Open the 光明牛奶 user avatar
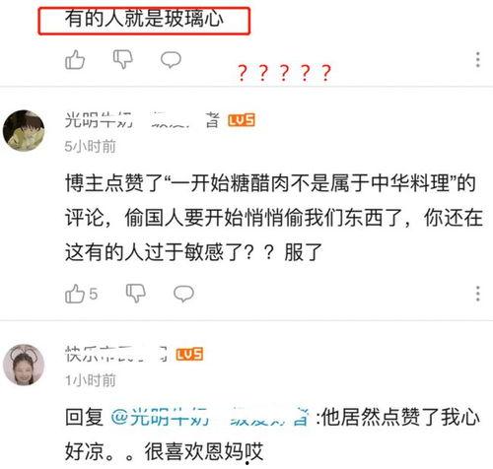 click(x=24, y=130)
